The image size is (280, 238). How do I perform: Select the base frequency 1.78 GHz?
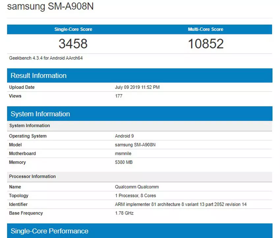[x=124, y=213]
